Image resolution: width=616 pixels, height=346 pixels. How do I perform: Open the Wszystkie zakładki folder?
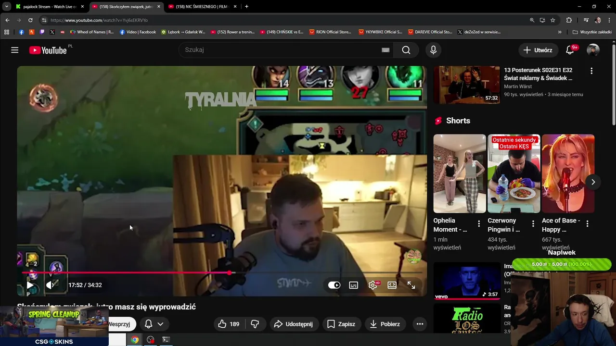tap(592, 32)
